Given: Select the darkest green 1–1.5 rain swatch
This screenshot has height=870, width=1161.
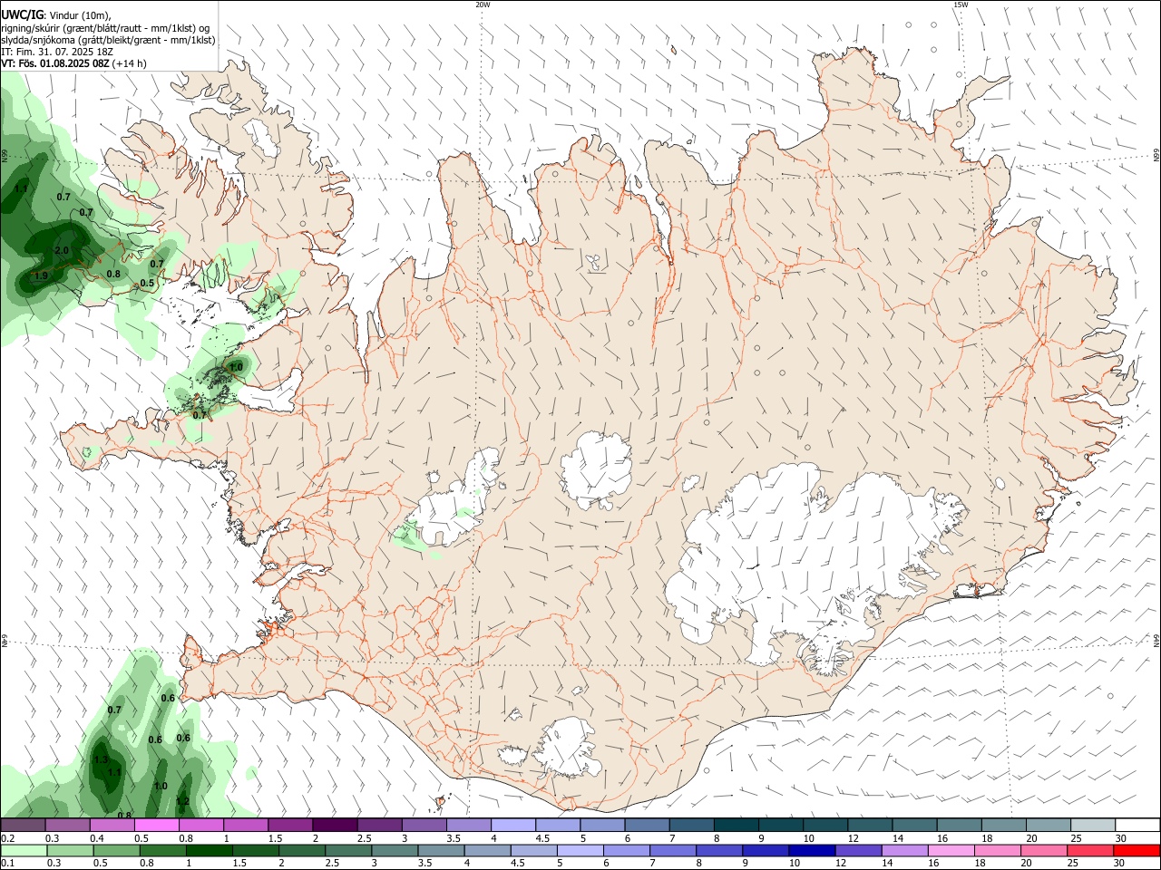Looking at the screenshot, I should (208, 850).
